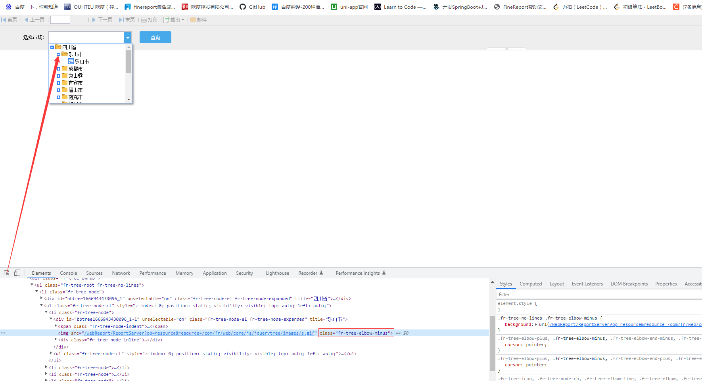Select the 南充市 folder label

click(75, 97)
